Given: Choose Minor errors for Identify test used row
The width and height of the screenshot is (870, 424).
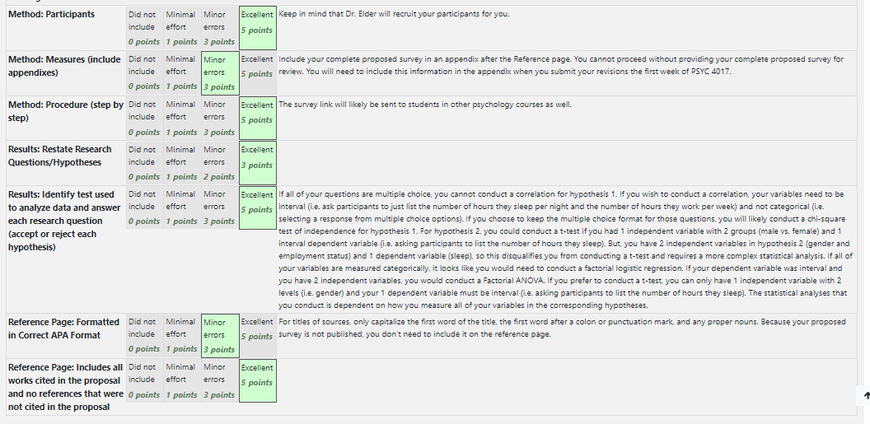Looking at the screenshot, I should tap(220, 207).
